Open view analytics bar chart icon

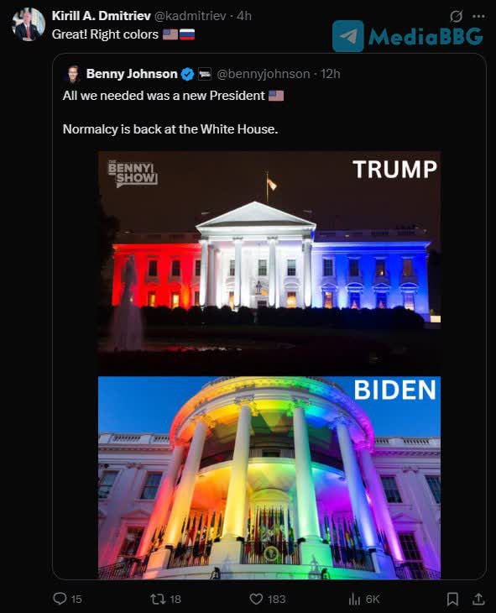click(354, 599)
